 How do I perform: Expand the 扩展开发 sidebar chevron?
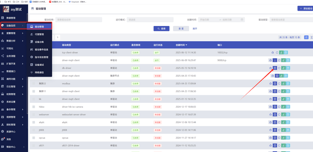point(23,64)
